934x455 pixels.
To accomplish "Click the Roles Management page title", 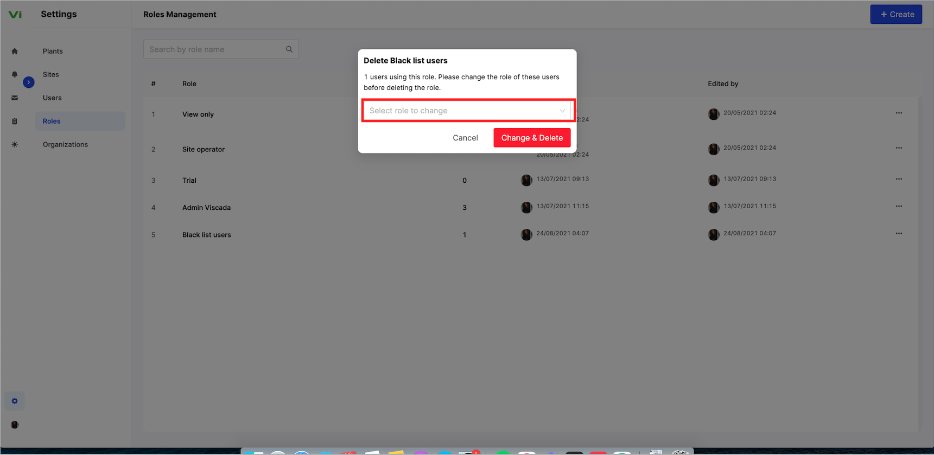I will point(180,15).
